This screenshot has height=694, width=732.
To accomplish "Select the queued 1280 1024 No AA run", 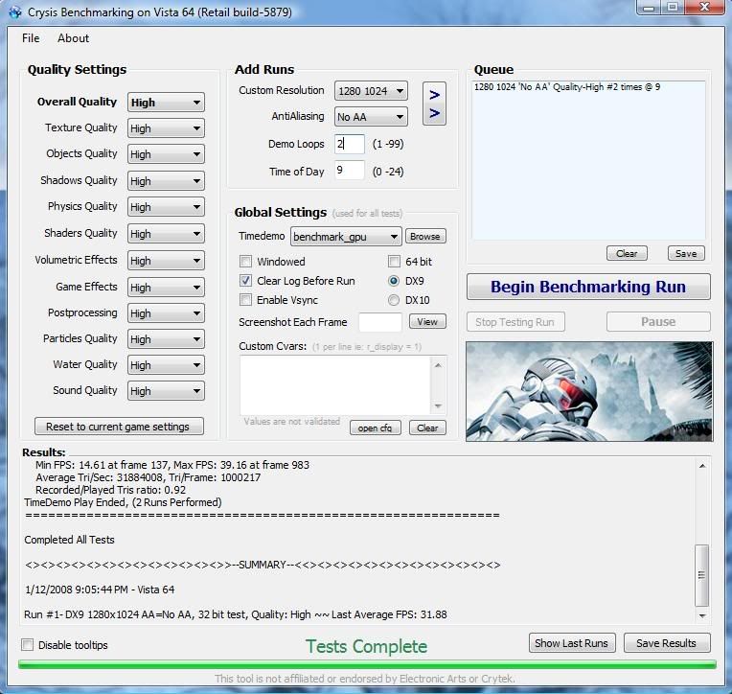I will pos(567,87).
